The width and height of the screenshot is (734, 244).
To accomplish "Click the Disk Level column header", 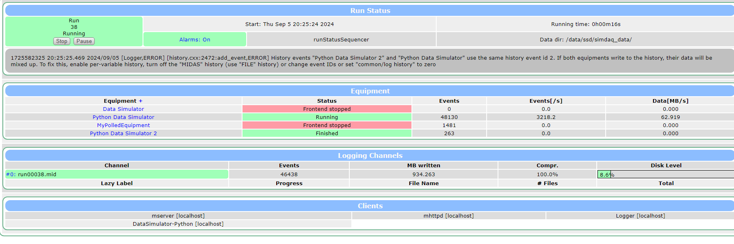I will (666, 165).
